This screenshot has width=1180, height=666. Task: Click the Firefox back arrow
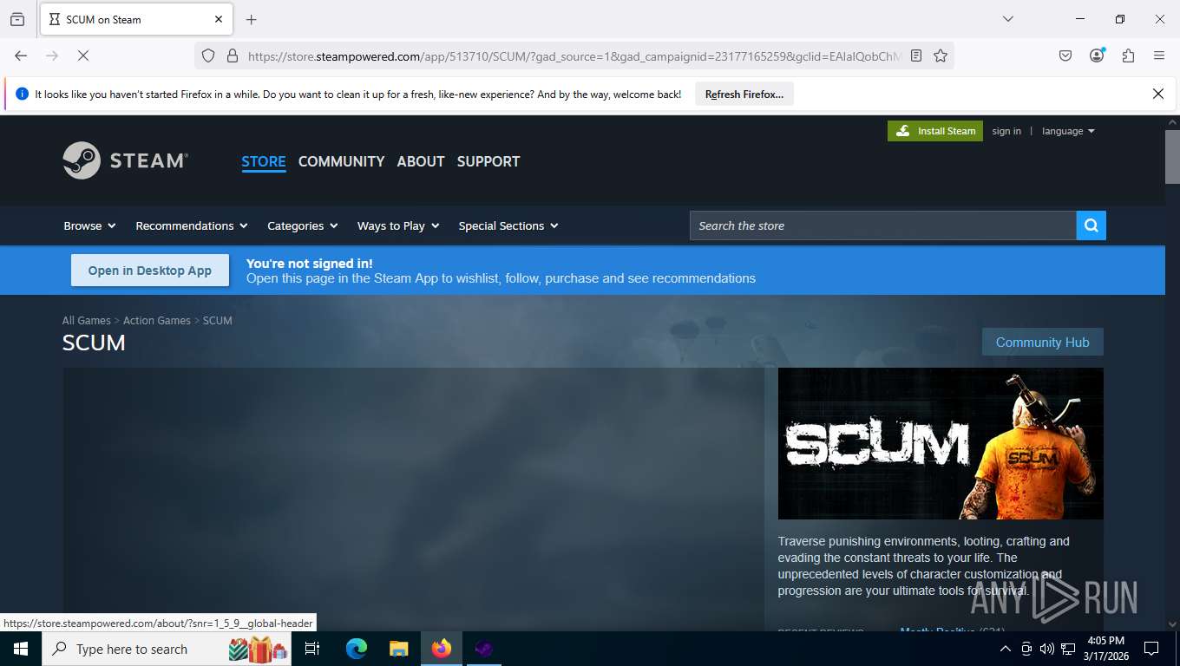[x=21, y=55]
